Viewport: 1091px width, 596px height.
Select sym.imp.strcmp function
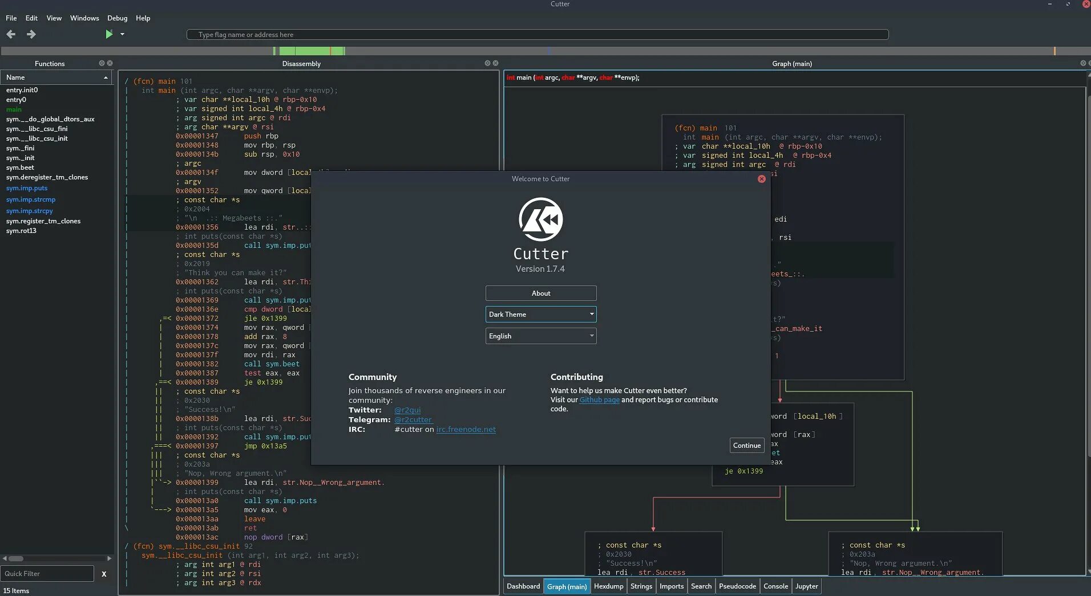point(31,199)
